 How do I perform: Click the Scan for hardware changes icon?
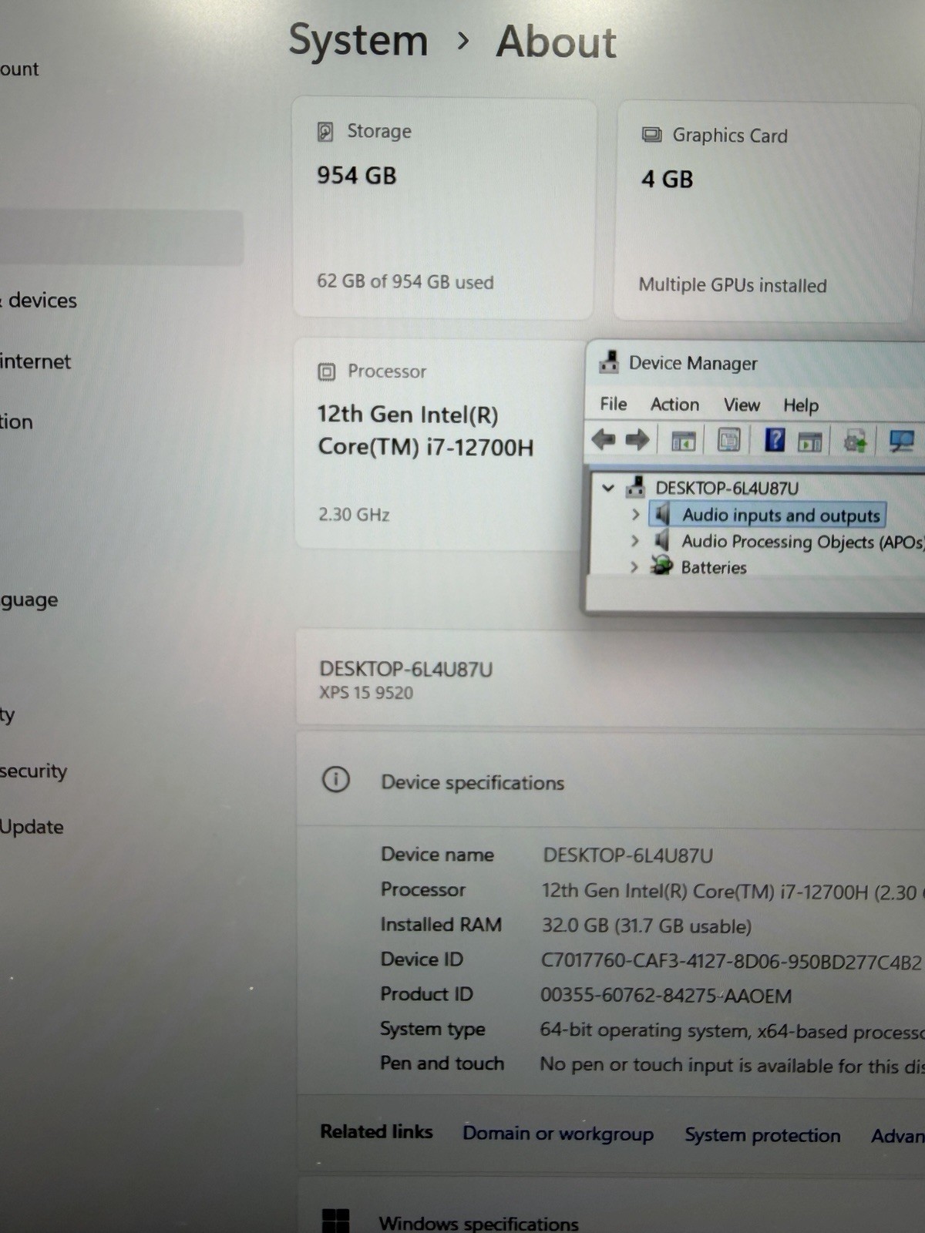(901, 442)
